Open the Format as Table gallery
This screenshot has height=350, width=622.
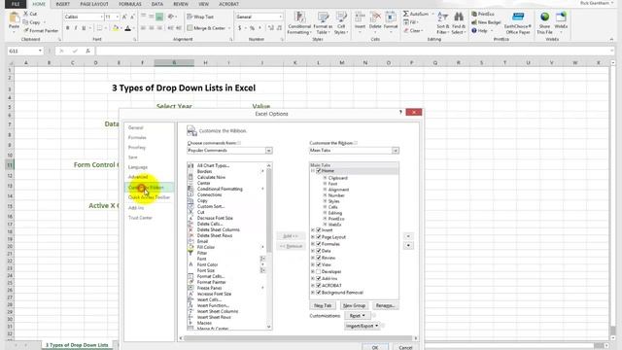(323, 23)
